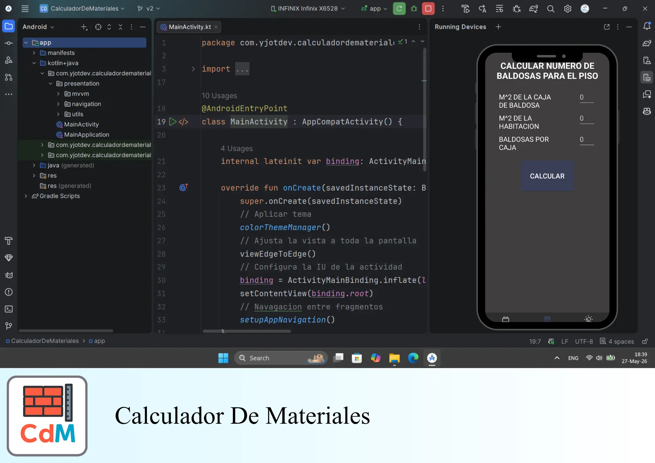Click the editor horizontal scrollbar
This screenshot has height=463, width=655.
point(247,331)
